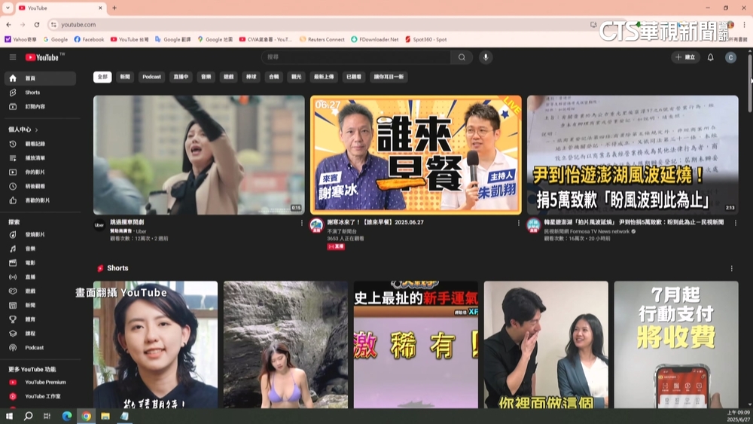The height and width of the screenshot is (424, 753).
Task: Open Chrome tab search dropdown arrow
Action: 8,8
